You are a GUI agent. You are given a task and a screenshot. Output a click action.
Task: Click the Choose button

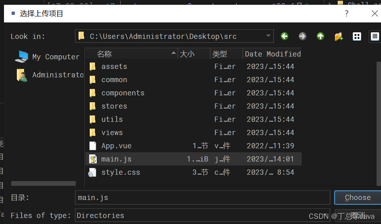pyautogui.click(x=358, y=198)
